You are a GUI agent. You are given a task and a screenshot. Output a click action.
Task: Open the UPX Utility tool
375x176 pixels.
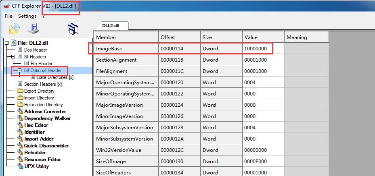(x=37, y=166)
